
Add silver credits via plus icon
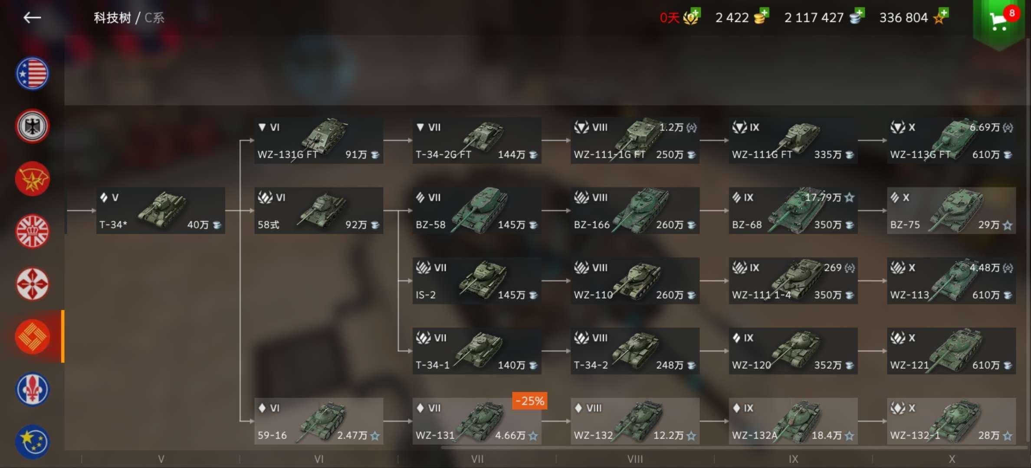[857, 17]
